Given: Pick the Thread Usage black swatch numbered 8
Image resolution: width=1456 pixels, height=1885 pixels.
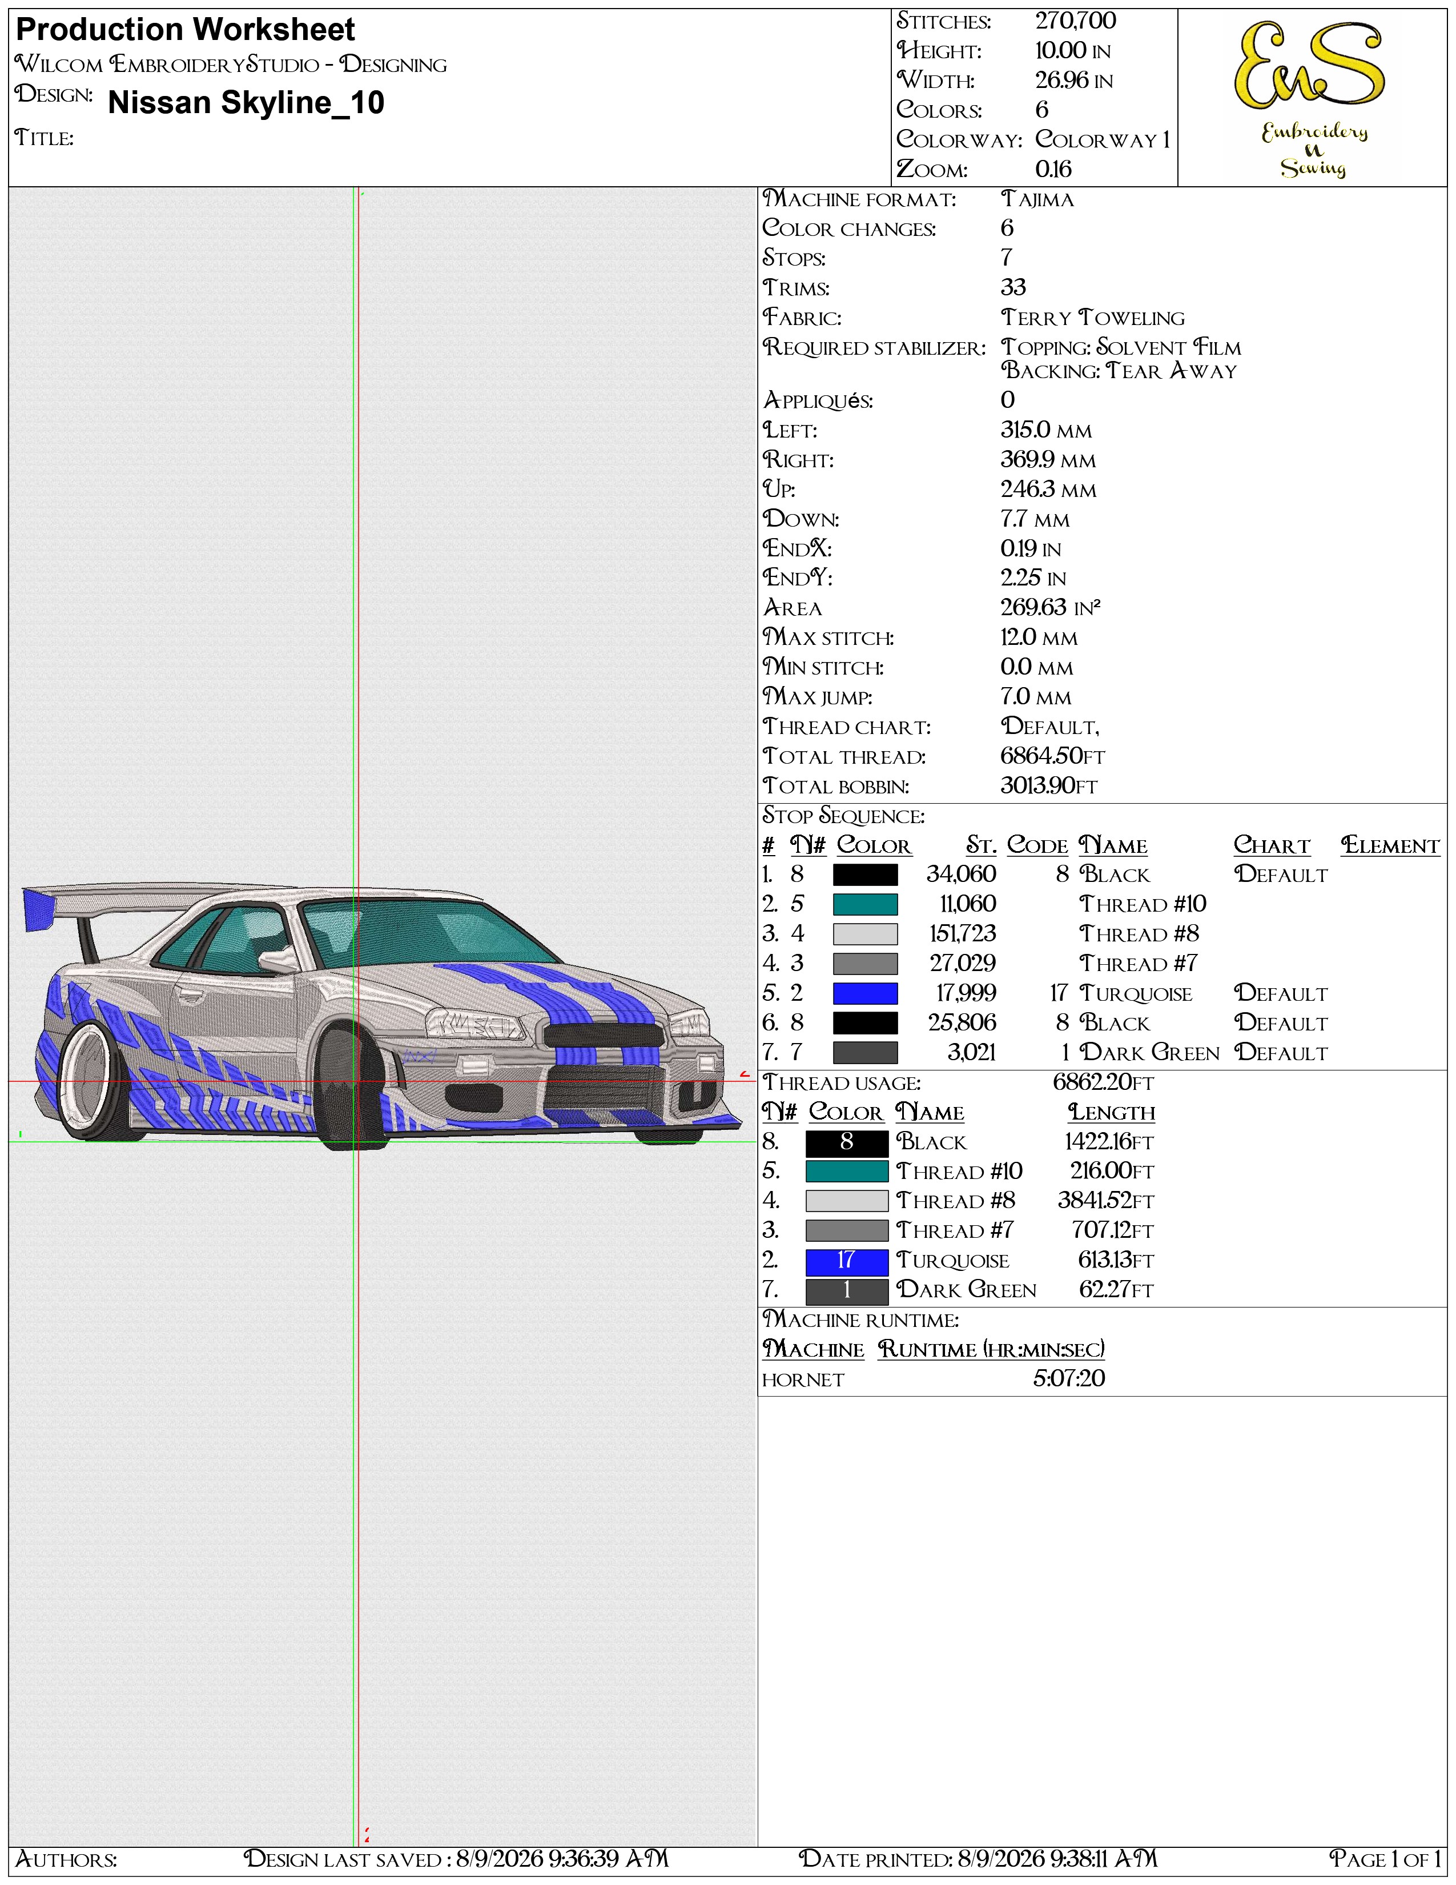Looking at the screenshot, I should pyautogui.click(x=847, y=1143).
